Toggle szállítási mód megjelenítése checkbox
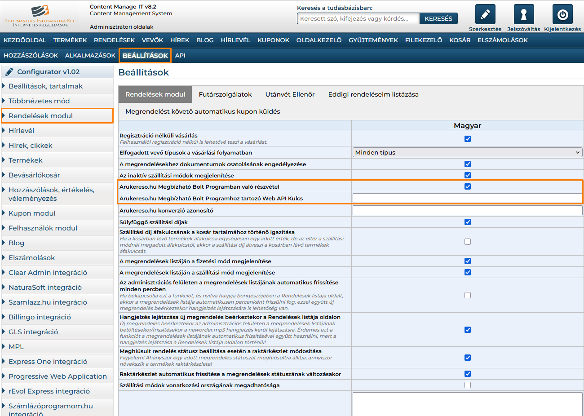Viewport: 584px width, 416px height. 468,272
